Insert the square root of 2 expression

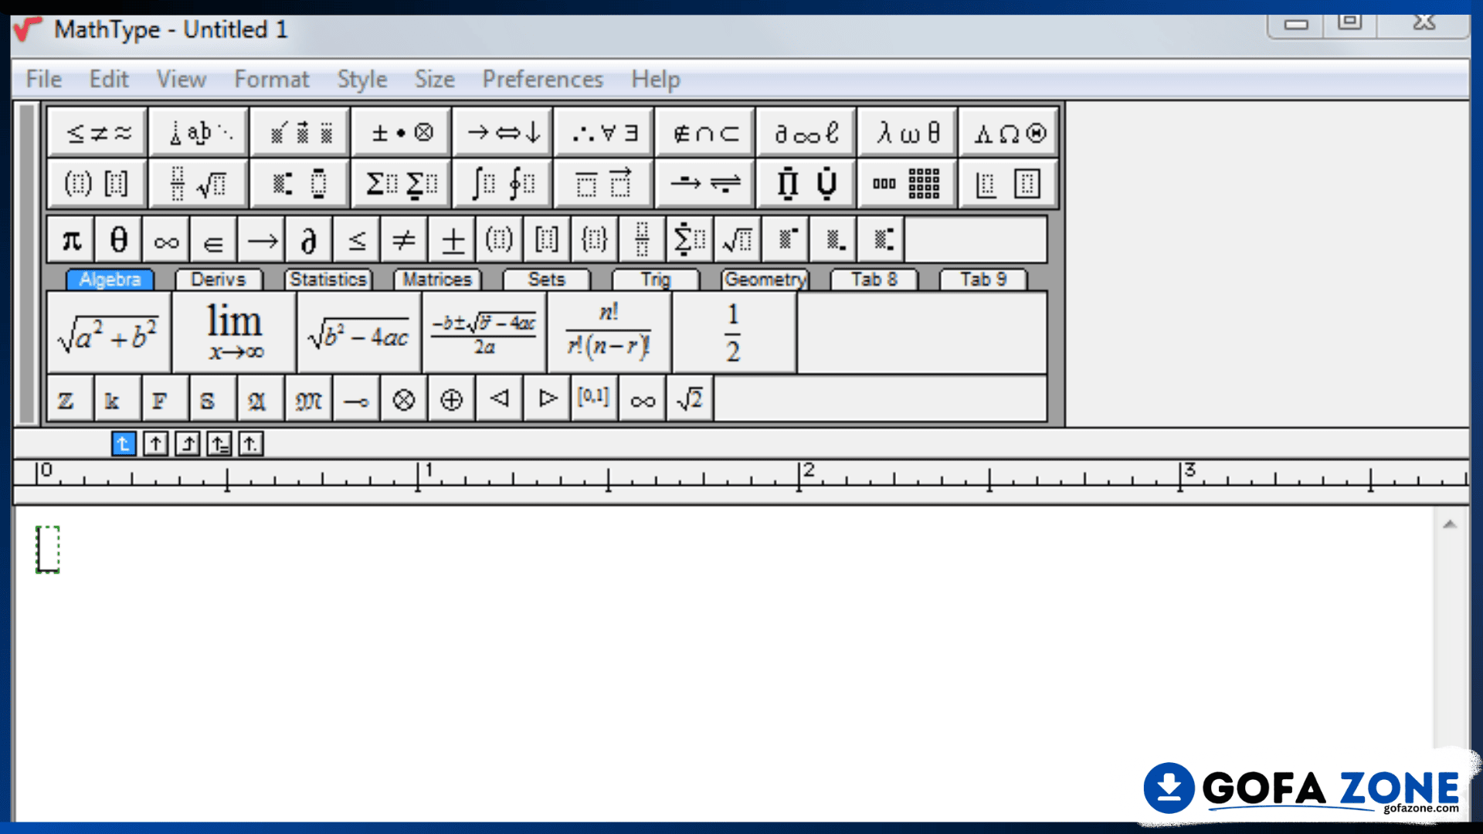690,399
